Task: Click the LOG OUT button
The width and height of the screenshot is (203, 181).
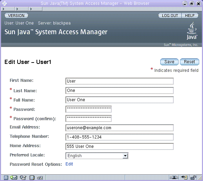Action: pyautogui.click(x=170, y=16)
